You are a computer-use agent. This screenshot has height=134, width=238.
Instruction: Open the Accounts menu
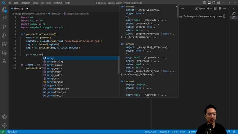[x=4, y=117]
